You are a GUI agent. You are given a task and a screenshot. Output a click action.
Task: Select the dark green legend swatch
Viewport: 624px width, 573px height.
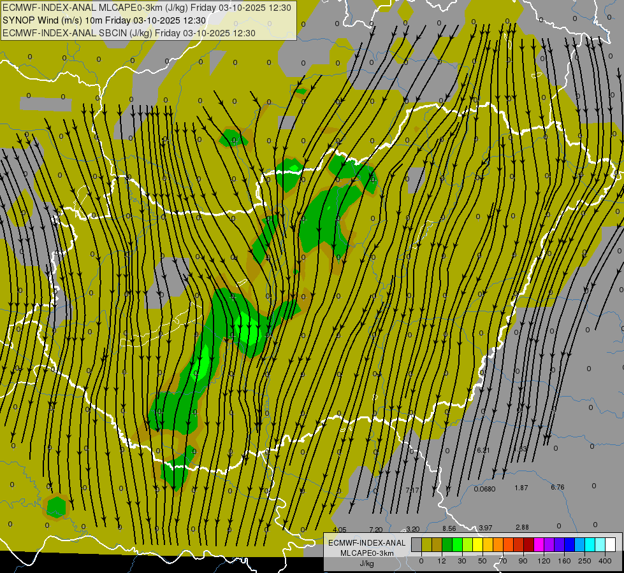pos(447,545)
